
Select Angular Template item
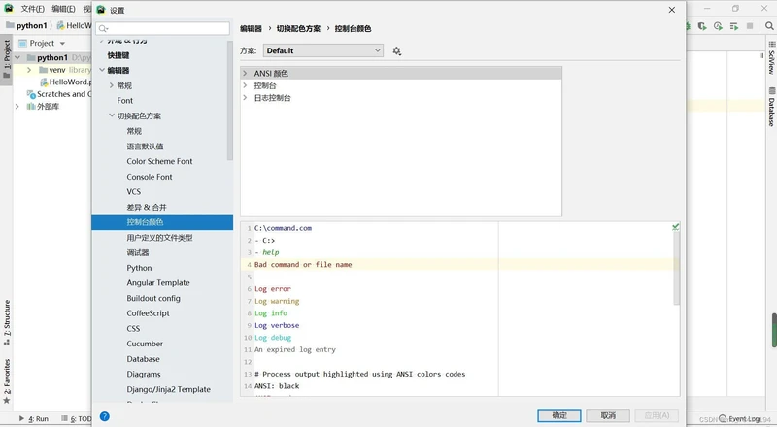[x=158, y=282]
